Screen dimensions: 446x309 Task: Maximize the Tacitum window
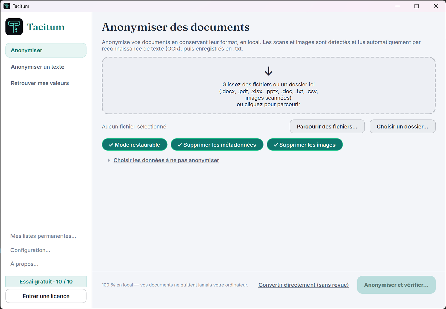coord(417,6)
